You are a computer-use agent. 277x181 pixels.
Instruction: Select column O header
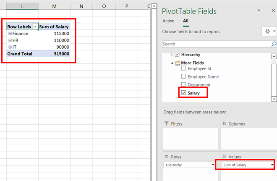104,6
